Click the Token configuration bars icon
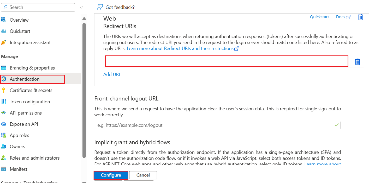 click(3, 102)
